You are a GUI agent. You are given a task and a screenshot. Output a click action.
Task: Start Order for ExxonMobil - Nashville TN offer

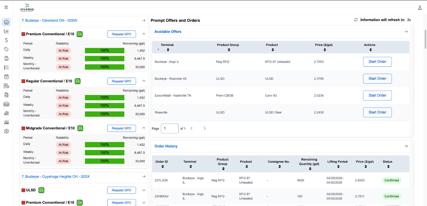pyautogui.click(x=377, y=95)
